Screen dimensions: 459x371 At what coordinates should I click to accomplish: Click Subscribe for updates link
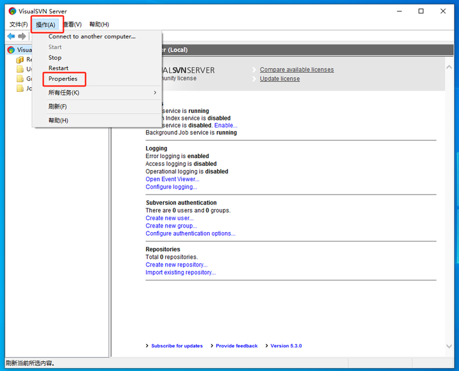(x=177, y=346)
